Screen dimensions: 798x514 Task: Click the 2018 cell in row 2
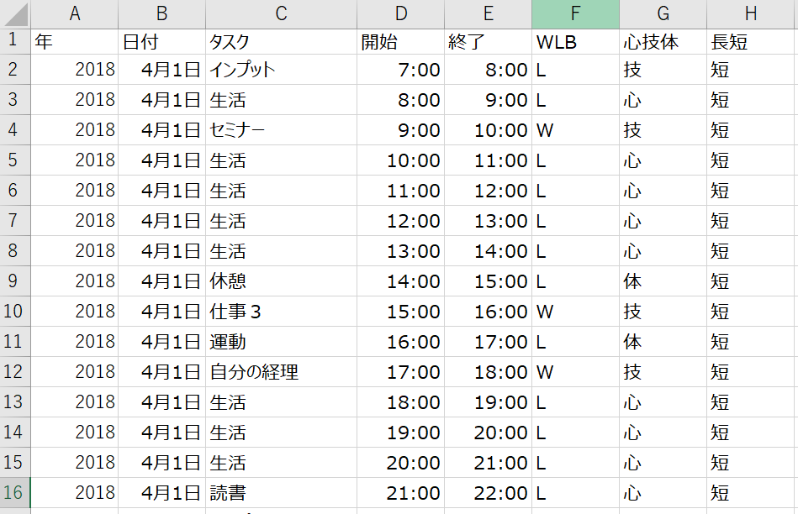pos(74,69)
